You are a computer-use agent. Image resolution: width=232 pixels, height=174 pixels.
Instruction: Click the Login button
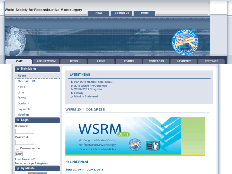point(19,154)
